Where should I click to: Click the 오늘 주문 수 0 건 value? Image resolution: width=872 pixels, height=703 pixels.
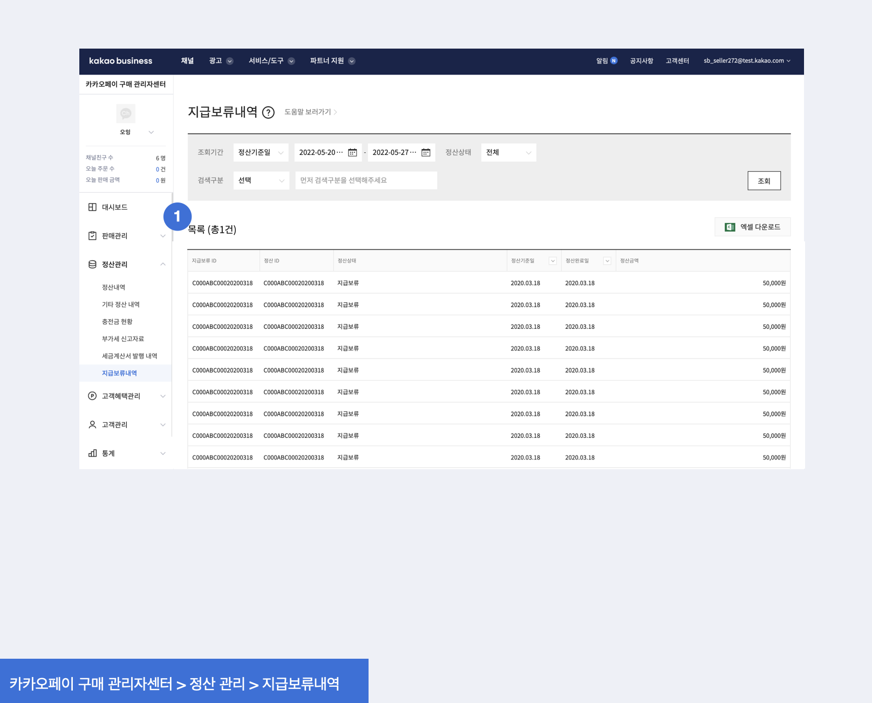tap(161, 169)
